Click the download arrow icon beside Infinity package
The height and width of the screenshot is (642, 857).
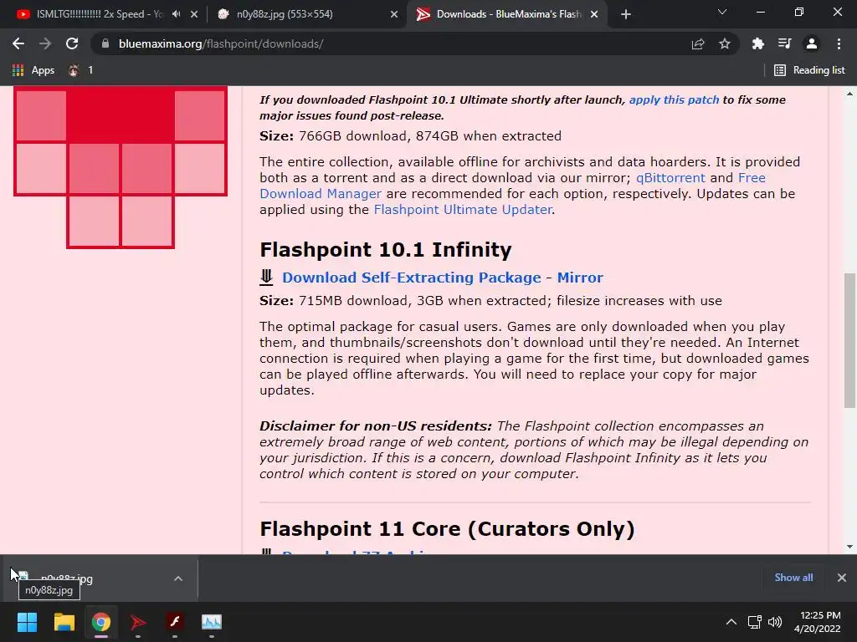tap(266, 277)
